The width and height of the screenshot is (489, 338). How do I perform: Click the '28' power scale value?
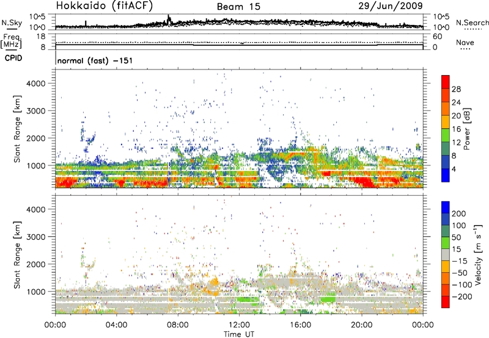click(x=456, y=89)
